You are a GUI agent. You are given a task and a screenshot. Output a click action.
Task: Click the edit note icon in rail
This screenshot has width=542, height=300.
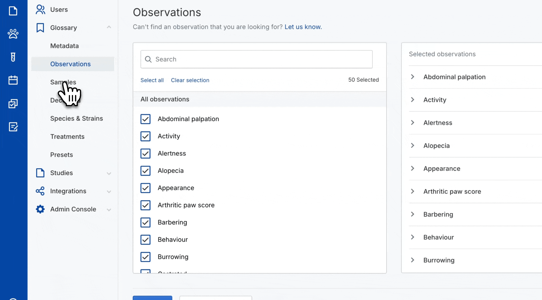[x=13, y=127]
